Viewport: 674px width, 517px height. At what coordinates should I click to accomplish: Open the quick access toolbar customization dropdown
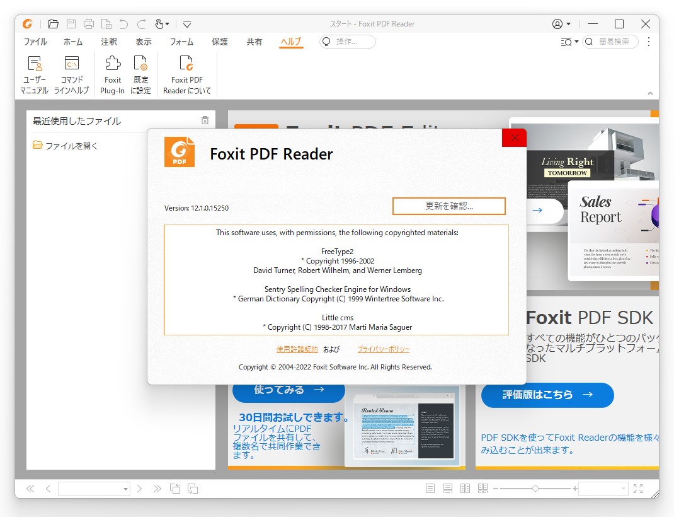[186, 23]
